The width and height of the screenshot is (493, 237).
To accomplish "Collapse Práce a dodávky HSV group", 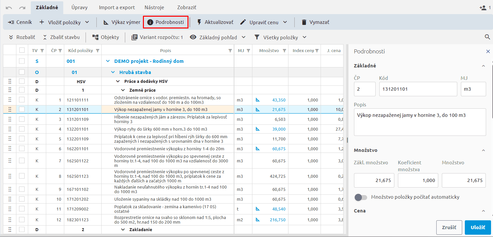I will tap(118, 81).
